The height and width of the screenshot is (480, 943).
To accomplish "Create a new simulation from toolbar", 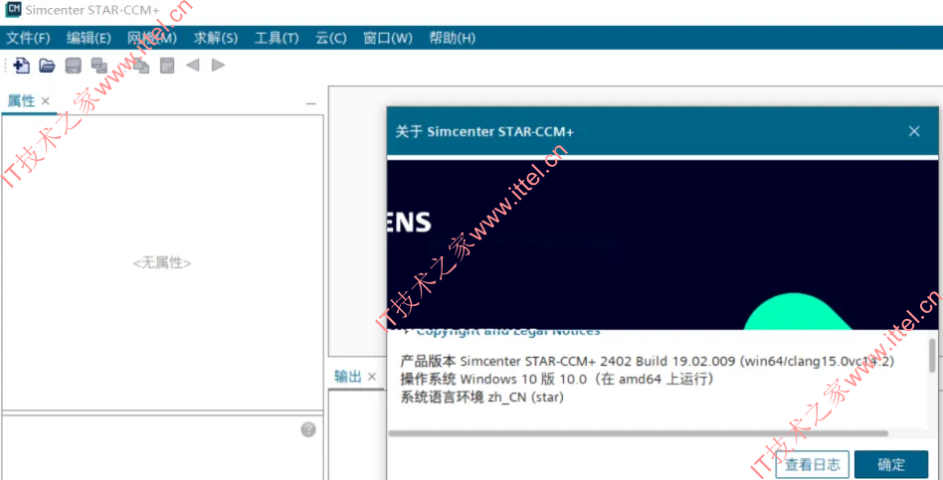I will pyautogui.click(x=22, y=66).
